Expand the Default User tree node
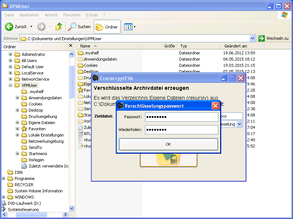This screenshot has height=219, width=293. [x=11, y=67]
